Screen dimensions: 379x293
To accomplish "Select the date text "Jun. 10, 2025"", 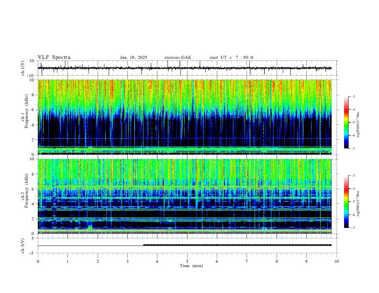I will (134, 57).
